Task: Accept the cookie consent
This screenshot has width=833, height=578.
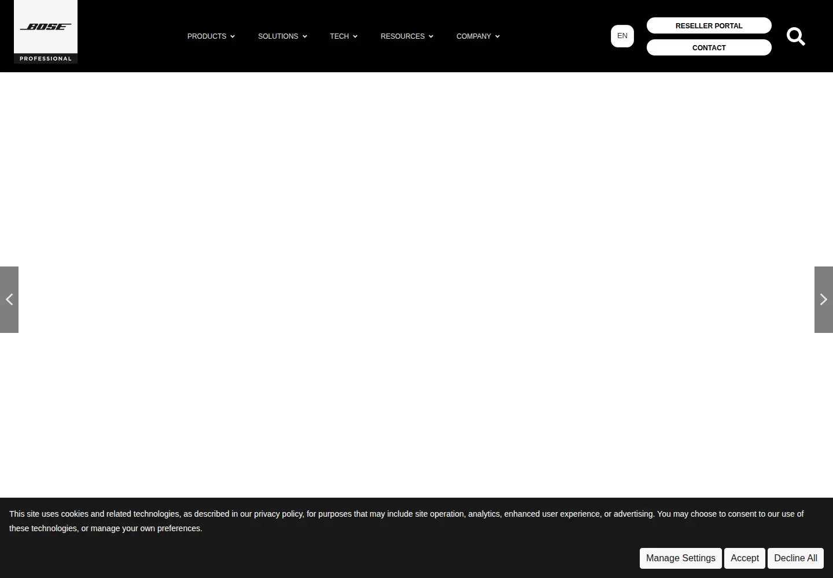Action: [744, 558]
